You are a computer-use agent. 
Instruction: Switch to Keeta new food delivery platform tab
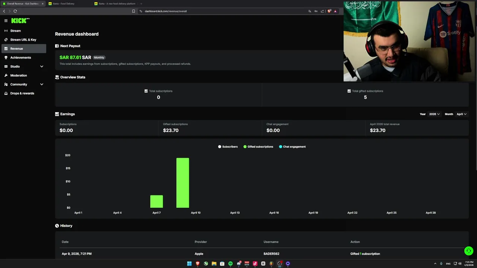(115, 4)
